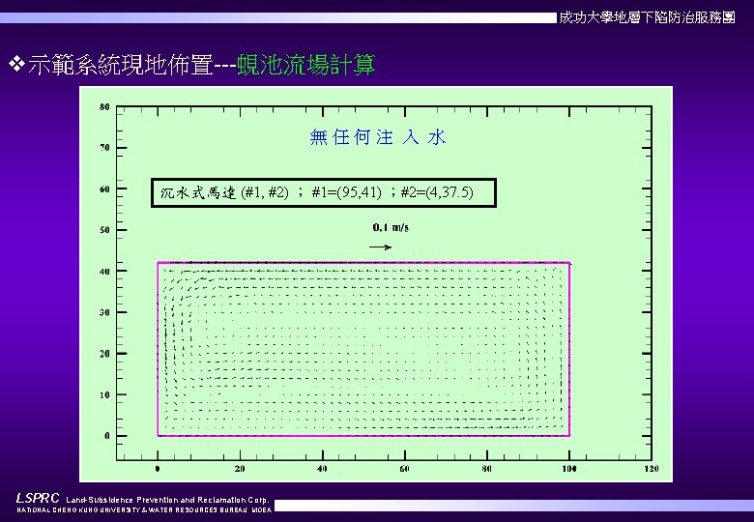Click the gradient bar at the slide top
The height and width of the screenshot is (522, 754).
[278, 18]
